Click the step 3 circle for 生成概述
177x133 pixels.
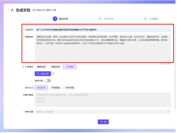[145, 19]
